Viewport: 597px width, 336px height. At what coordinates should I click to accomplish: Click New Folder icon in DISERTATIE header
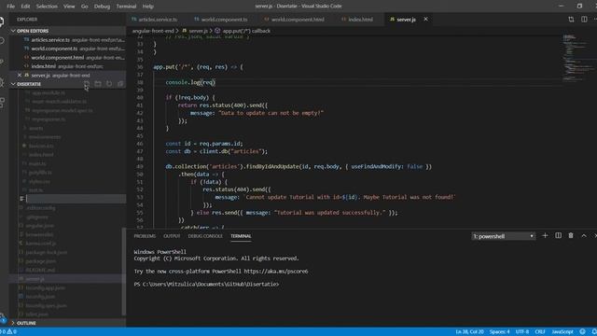coord(98,84)
